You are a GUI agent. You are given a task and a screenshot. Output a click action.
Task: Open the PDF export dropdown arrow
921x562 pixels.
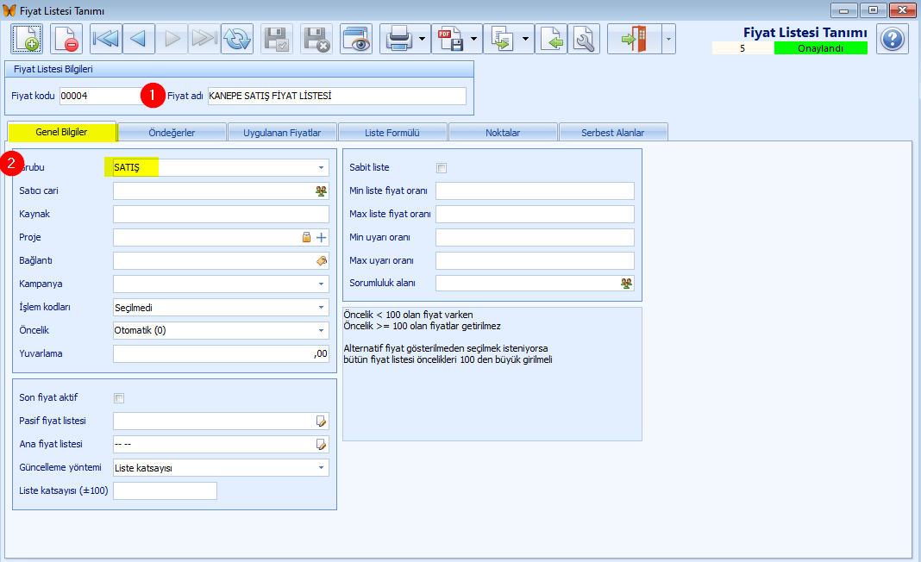(473, 40)
